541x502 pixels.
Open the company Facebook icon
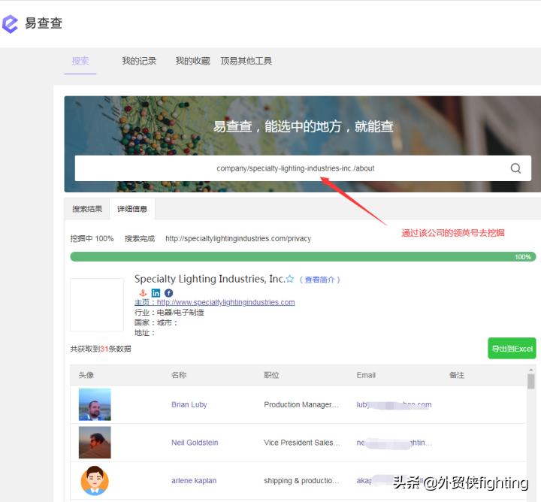pyautogui.click(x=169, y=293)
